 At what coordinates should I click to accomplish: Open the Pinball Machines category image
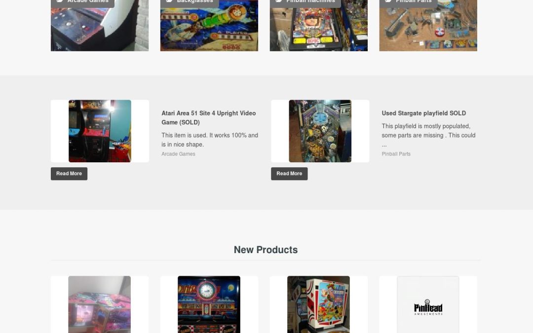318,26
